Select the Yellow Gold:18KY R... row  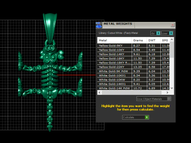(133, 63)
